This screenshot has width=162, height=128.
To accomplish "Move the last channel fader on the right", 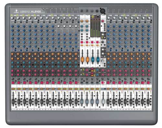I will 148,102.
